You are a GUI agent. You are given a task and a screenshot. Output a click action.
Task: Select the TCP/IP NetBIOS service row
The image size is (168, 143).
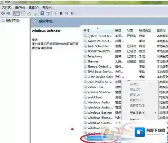126,51
